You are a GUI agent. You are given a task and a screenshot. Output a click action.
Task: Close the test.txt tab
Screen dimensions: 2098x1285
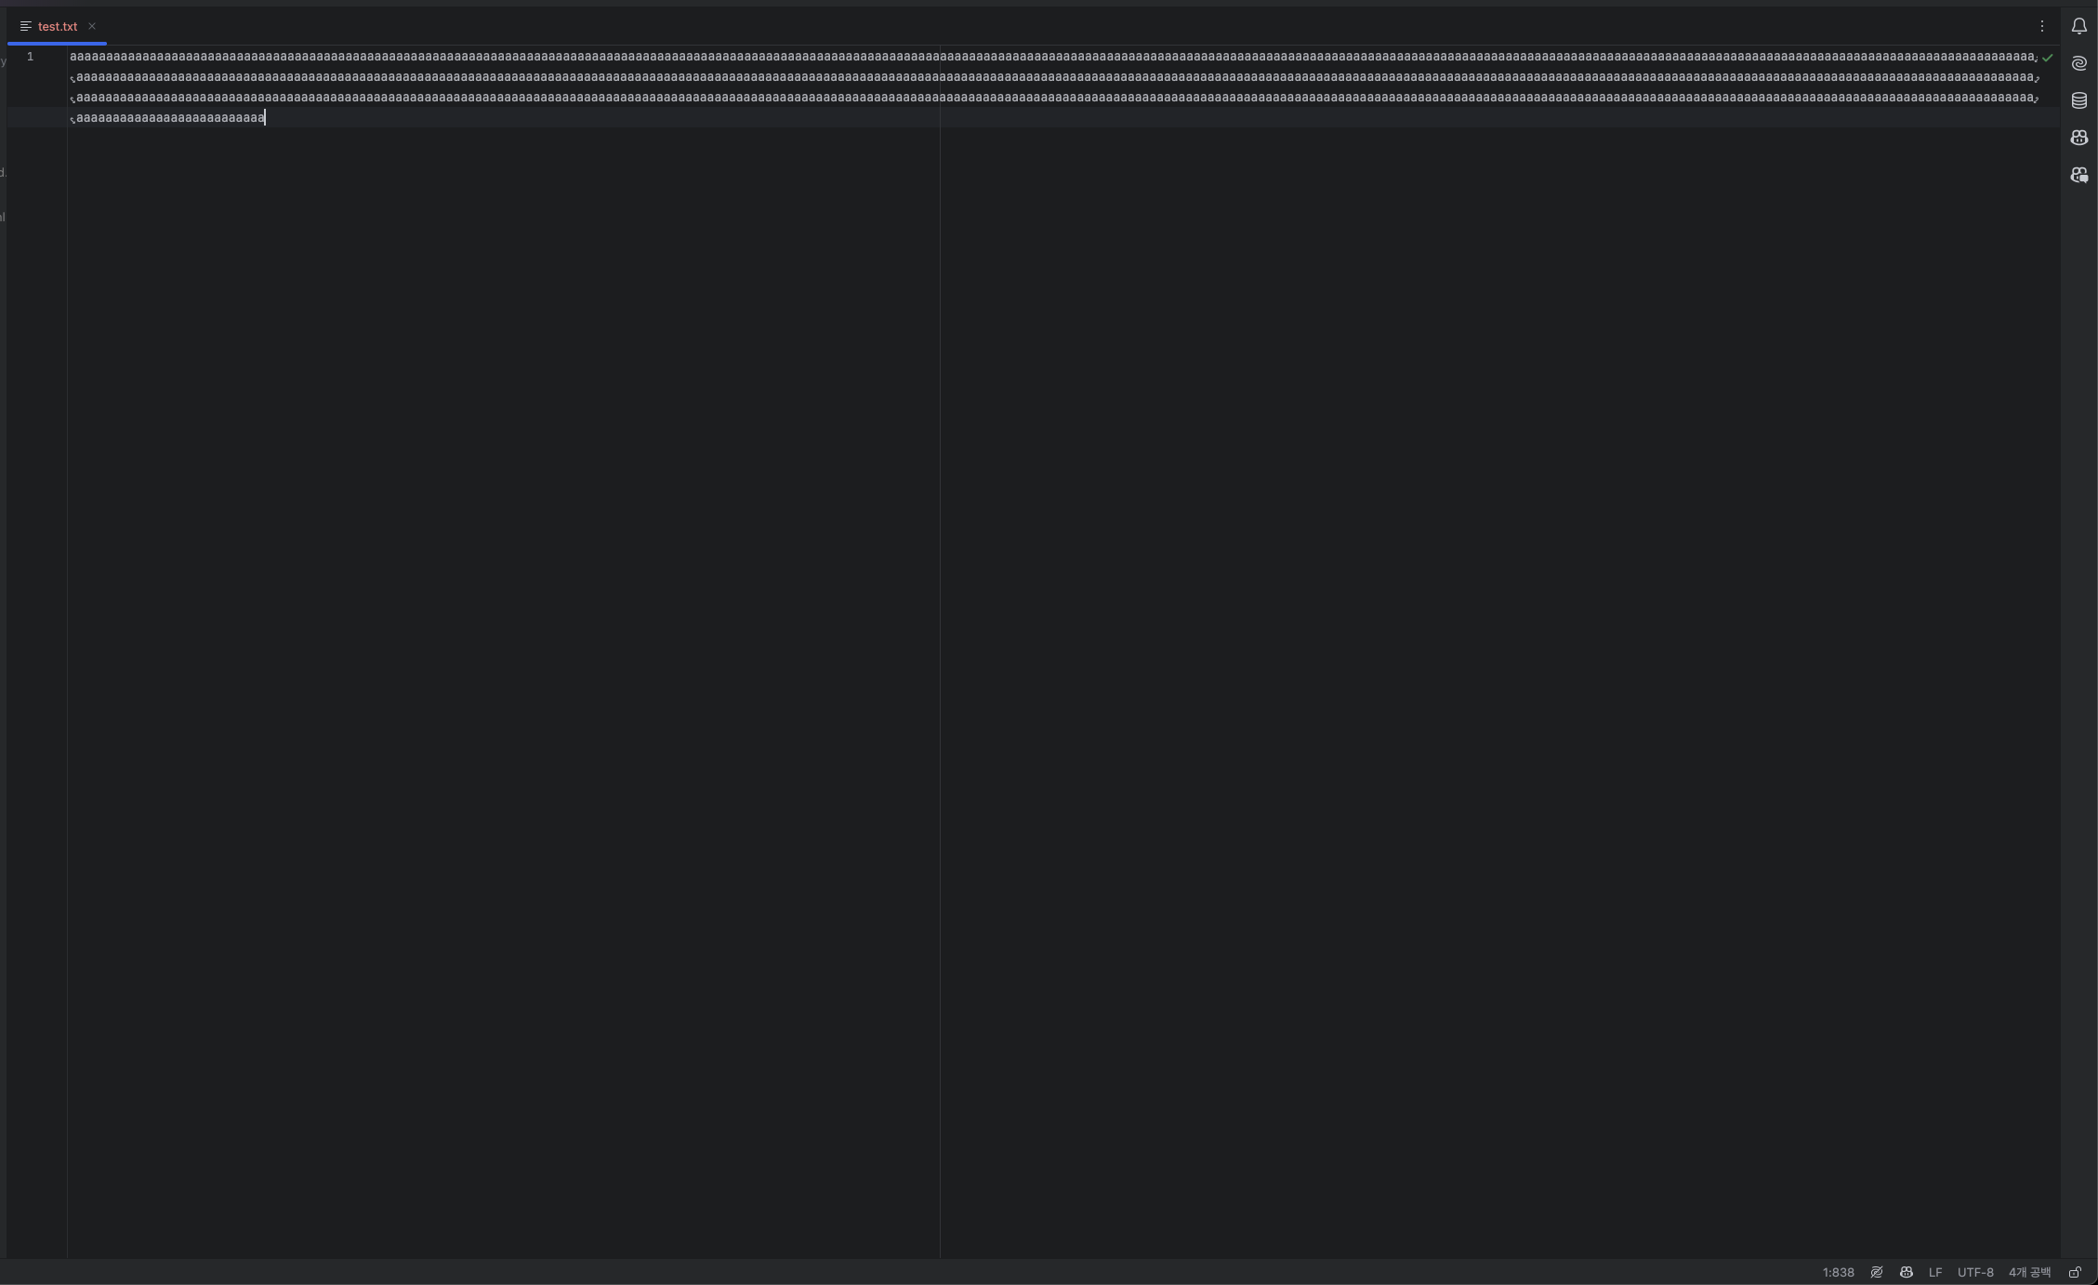(x=92, y=26)
